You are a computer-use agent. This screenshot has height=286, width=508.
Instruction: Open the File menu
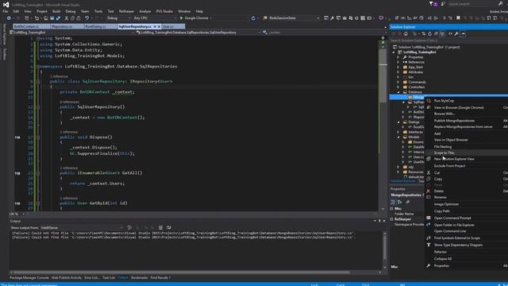(x=6, y=11)
